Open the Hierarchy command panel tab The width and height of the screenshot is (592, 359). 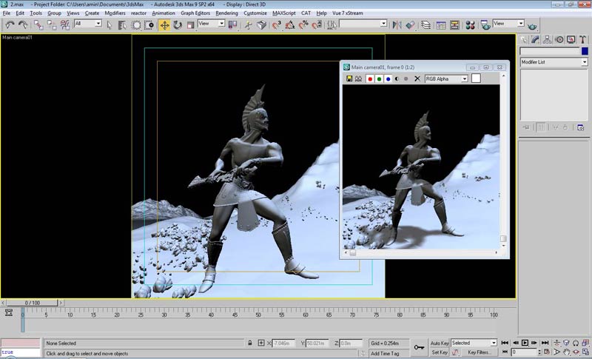[x=548, y=39]
